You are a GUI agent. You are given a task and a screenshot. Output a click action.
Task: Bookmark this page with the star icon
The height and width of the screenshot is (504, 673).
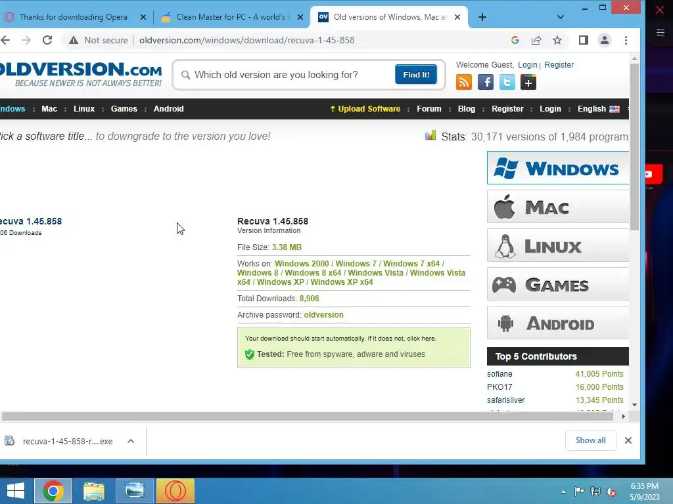coord(557,40)
